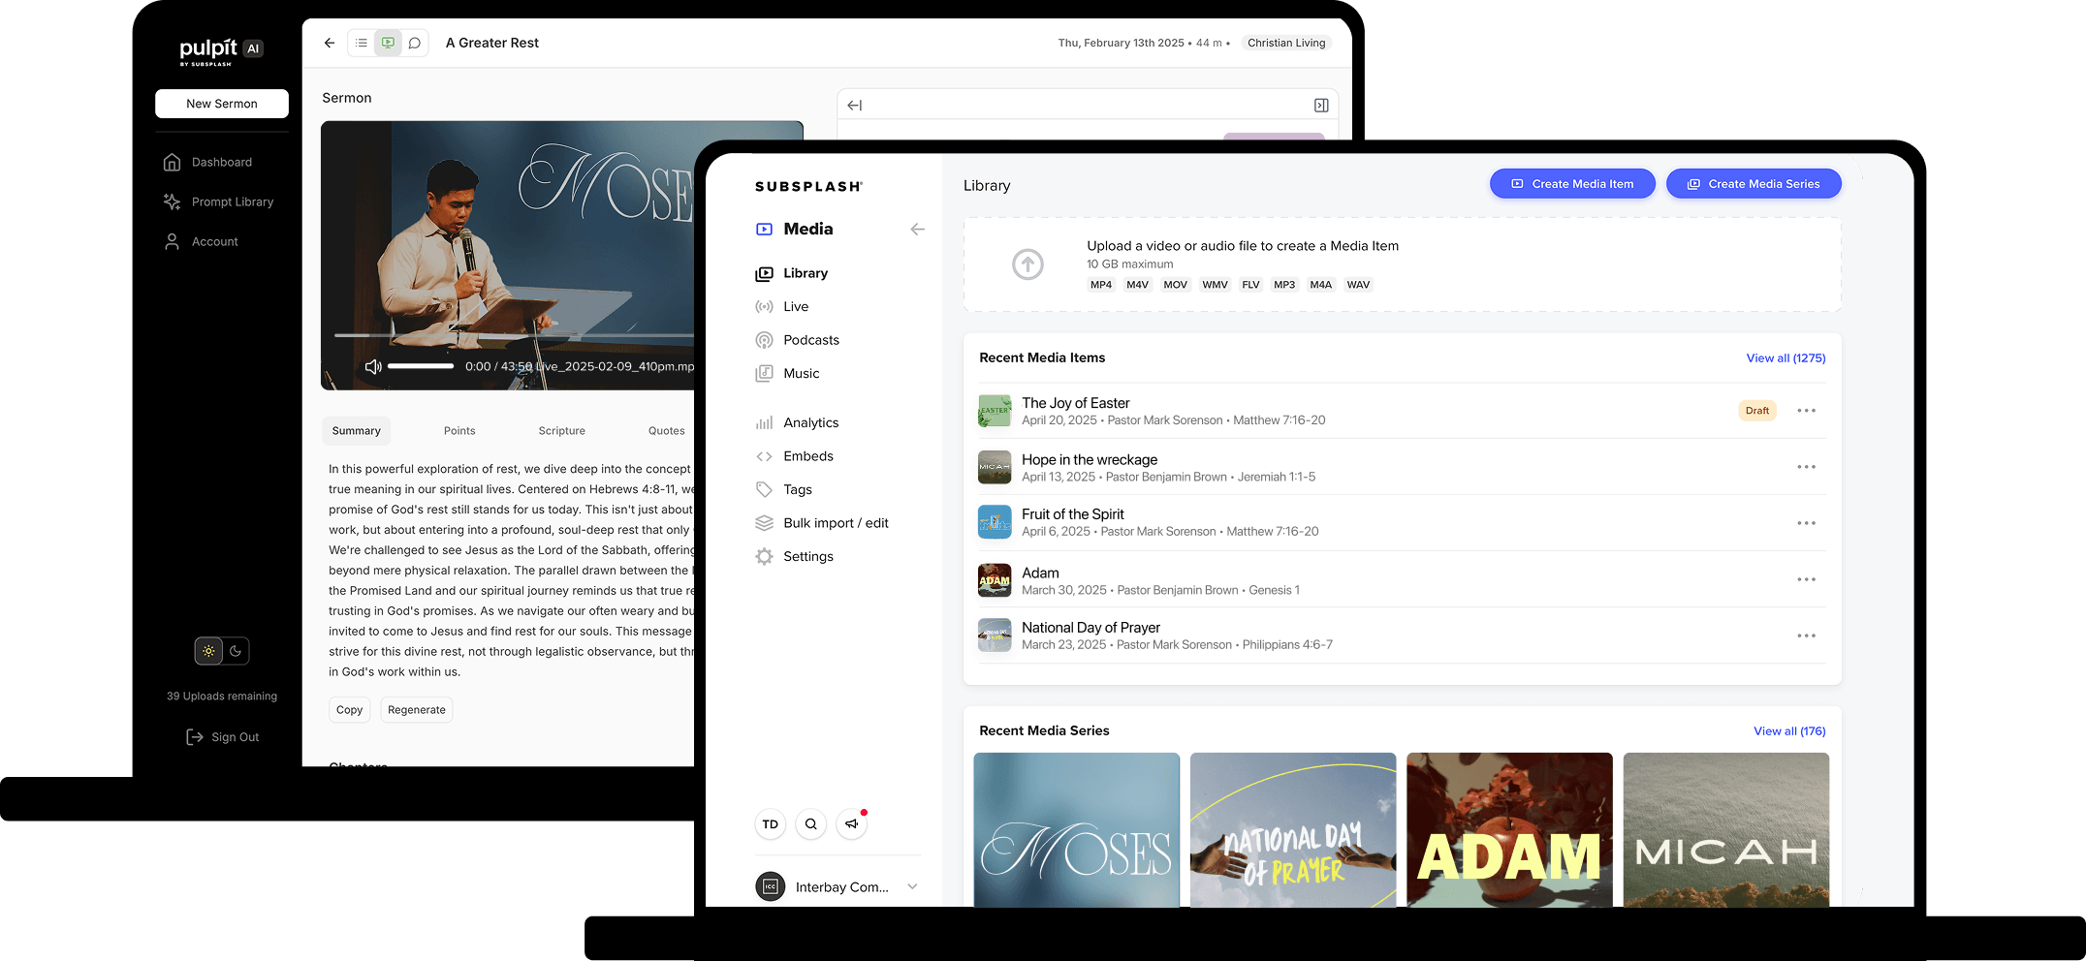Open Library in Subsplash sidebar
The width and height of the screenshot is (2086, 961).
(x=792, y=273)
